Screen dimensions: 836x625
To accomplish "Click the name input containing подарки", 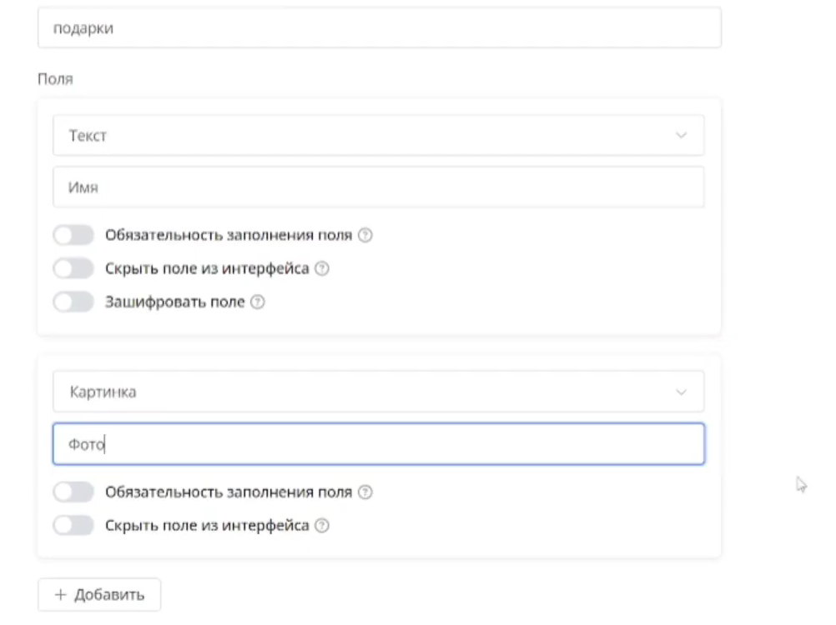I will click(x=379, y=28).
